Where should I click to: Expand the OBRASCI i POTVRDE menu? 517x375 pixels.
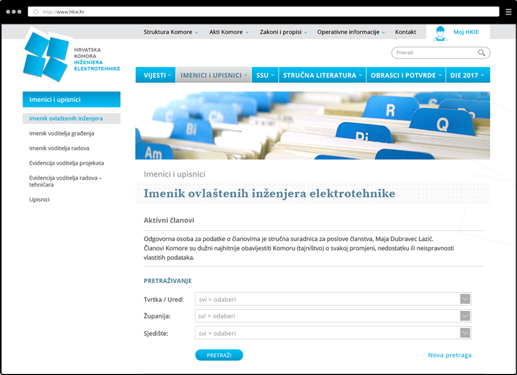coord(406,75)
